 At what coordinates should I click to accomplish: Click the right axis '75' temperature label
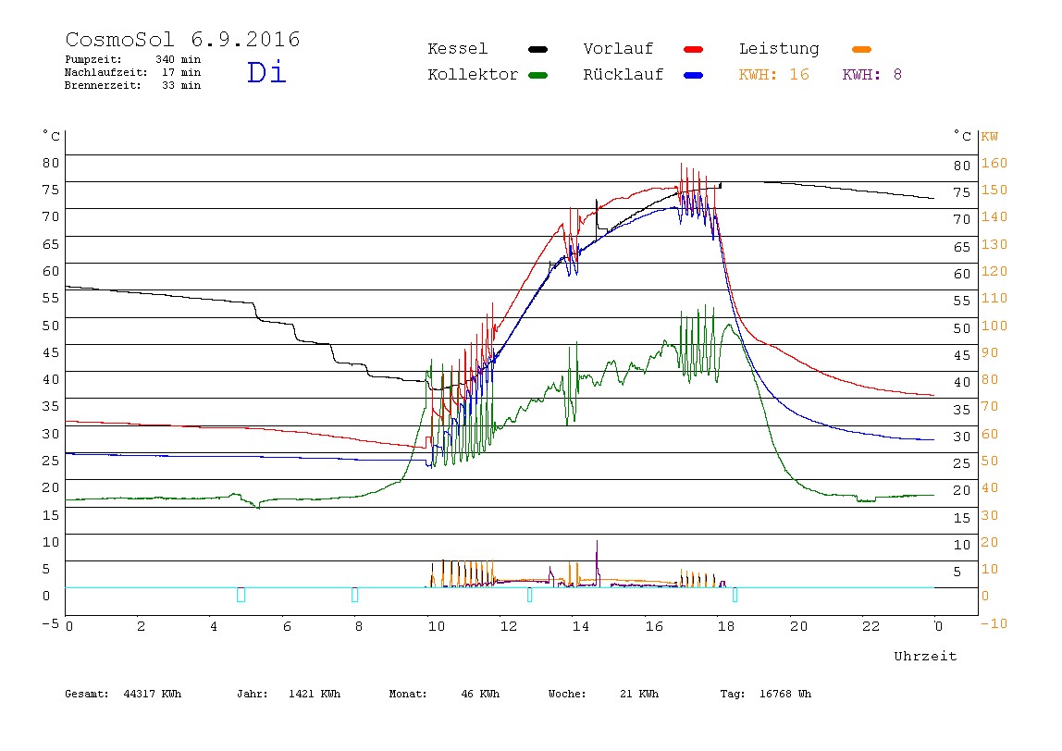coord(962,192)
